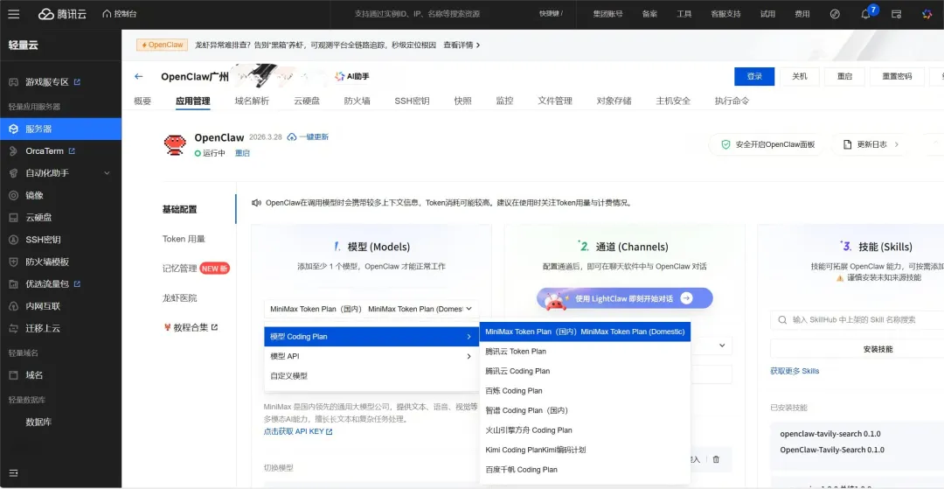The height and width of the screenshot is (489, 944).
Task: Click the back arrow beside OpenClaw广州
Action: pyautogui.click(x=138, y=76)
